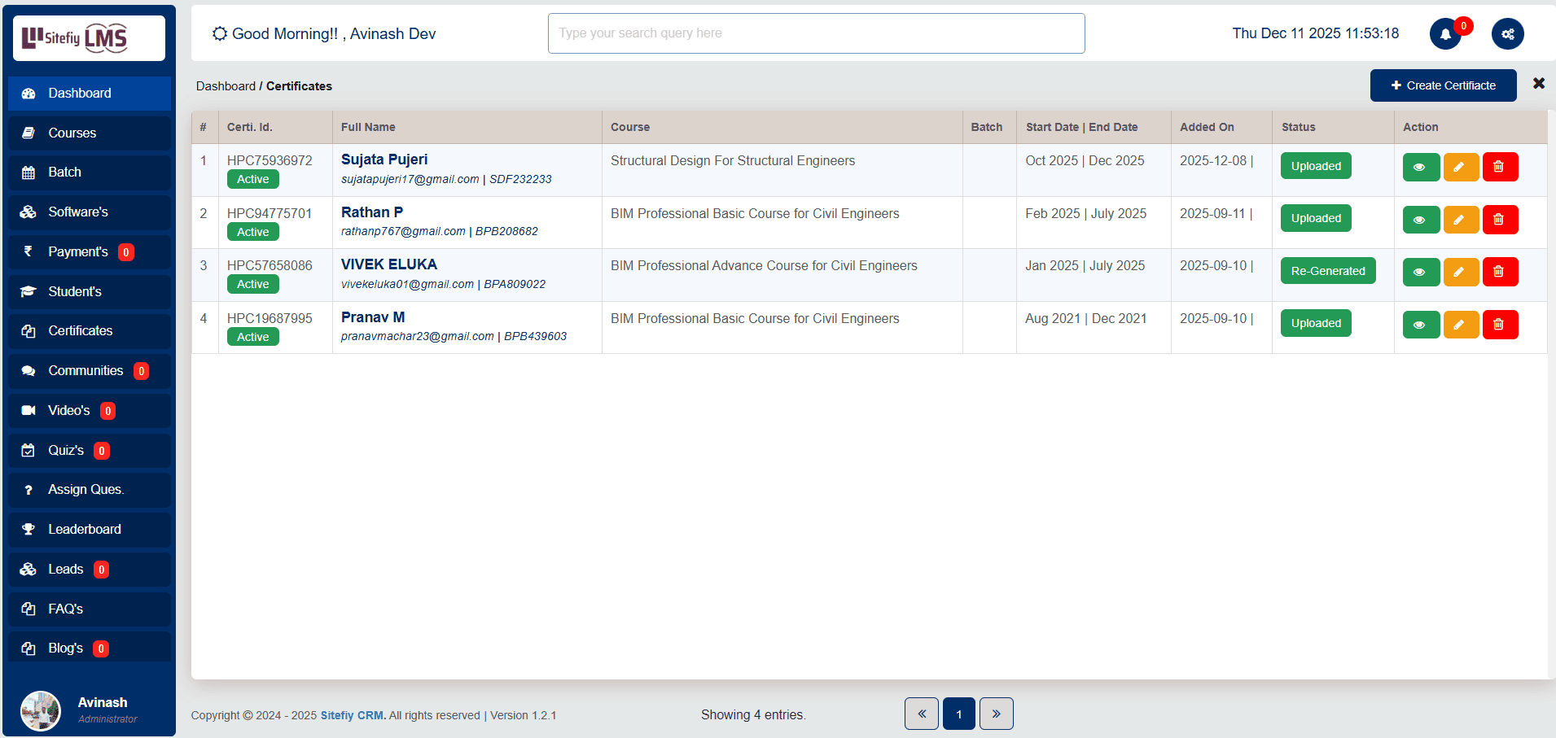Viewport: 1556px width, 738px height.
Task: Open the settings gears icon
Action: (1507, 34)
